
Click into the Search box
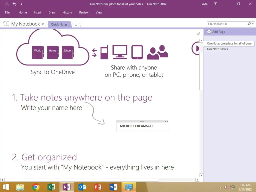click(227, 24)
